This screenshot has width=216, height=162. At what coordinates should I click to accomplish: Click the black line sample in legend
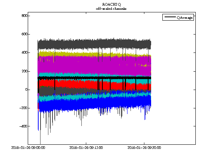170,17
